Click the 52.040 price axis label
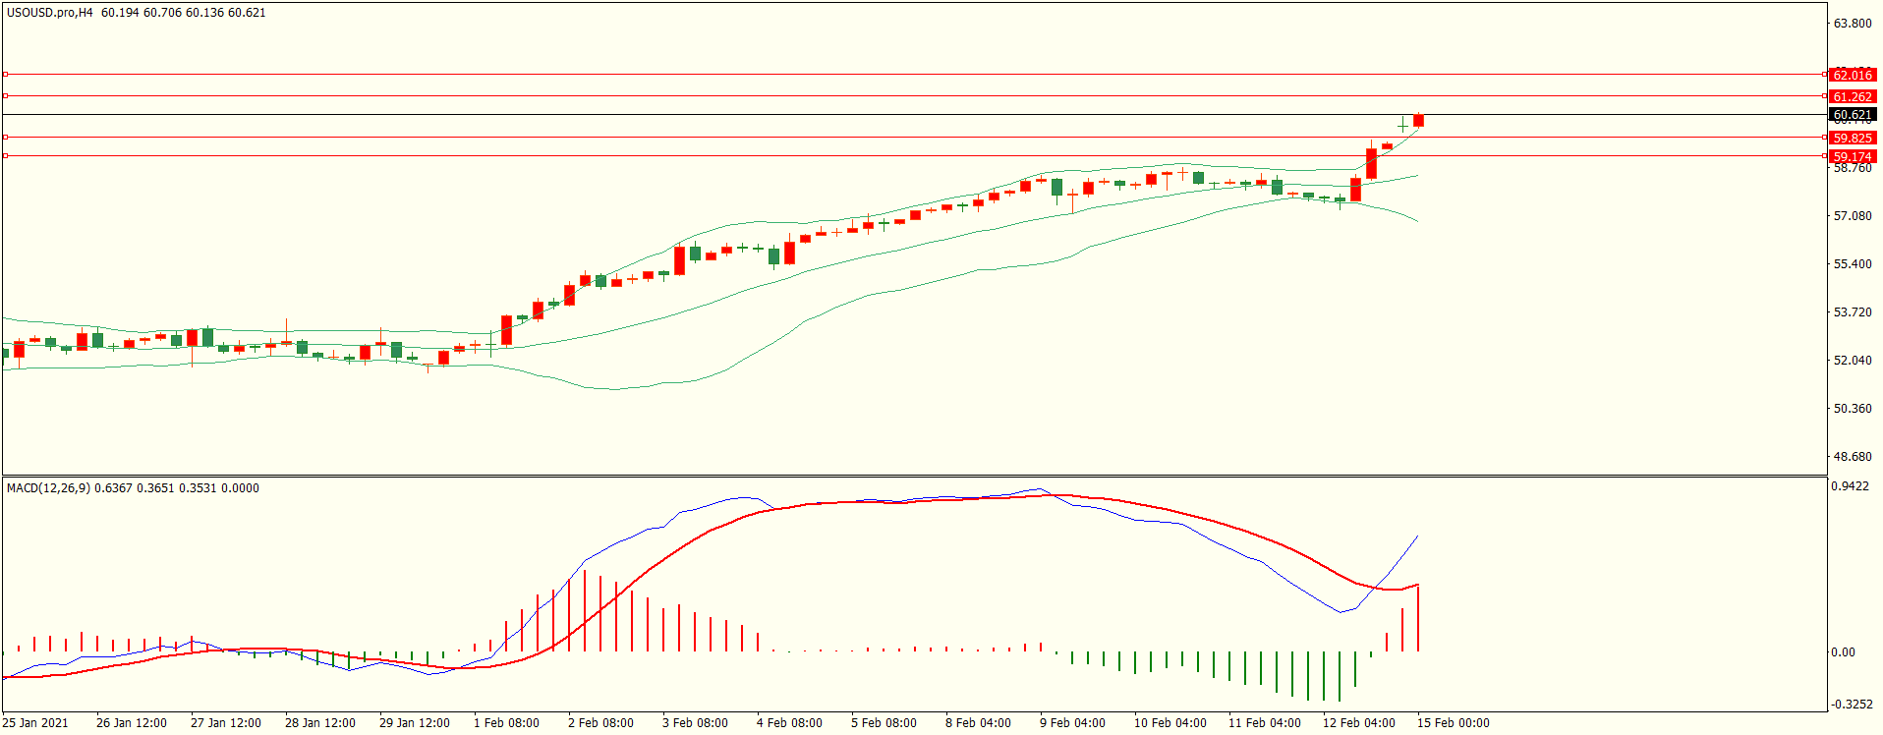 coord(1853,361)
